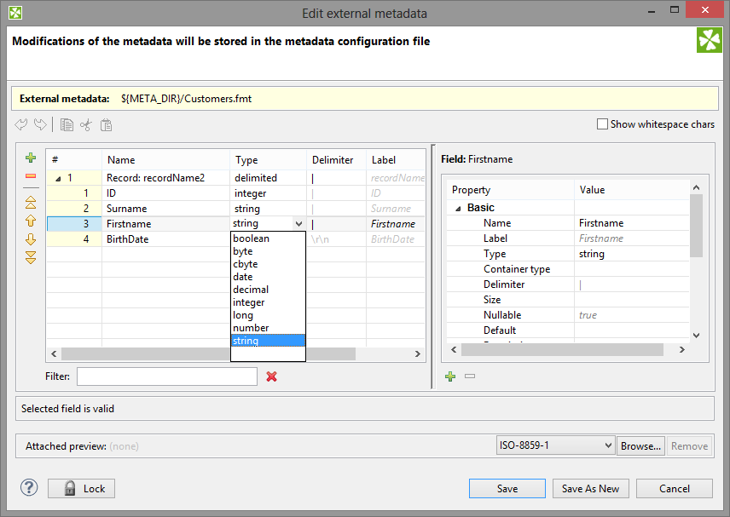This screenshot has height=517, width=730.
Task: Choose decimal from the type list
Action: tap(250, 290)
